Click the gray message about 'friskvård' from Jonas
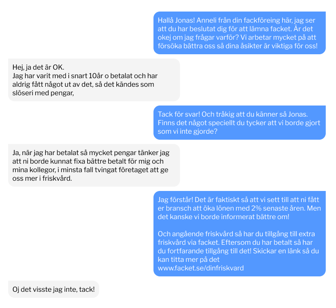 click(x=94, y=165)
